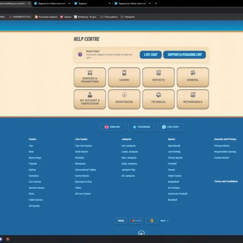Open Cookie Notice link
Image resolution: width=243 pixels, height=243 pixels.
(222, 158)
